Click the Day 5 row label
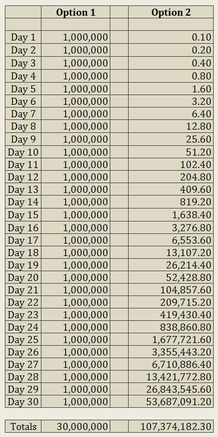This screenshot has width=218, height=437. pos(23,89)
